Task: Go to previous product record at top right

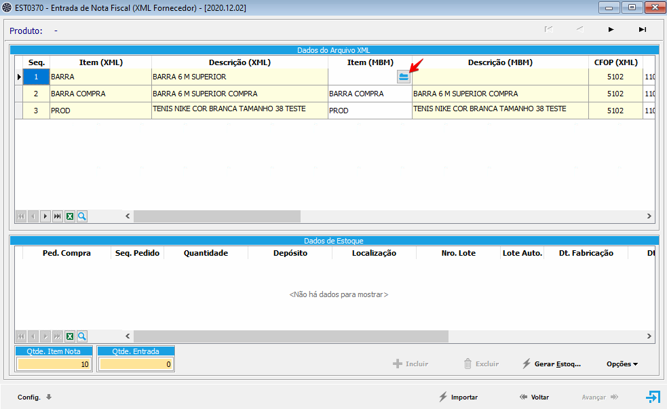Action: click(x=579, y=29)
